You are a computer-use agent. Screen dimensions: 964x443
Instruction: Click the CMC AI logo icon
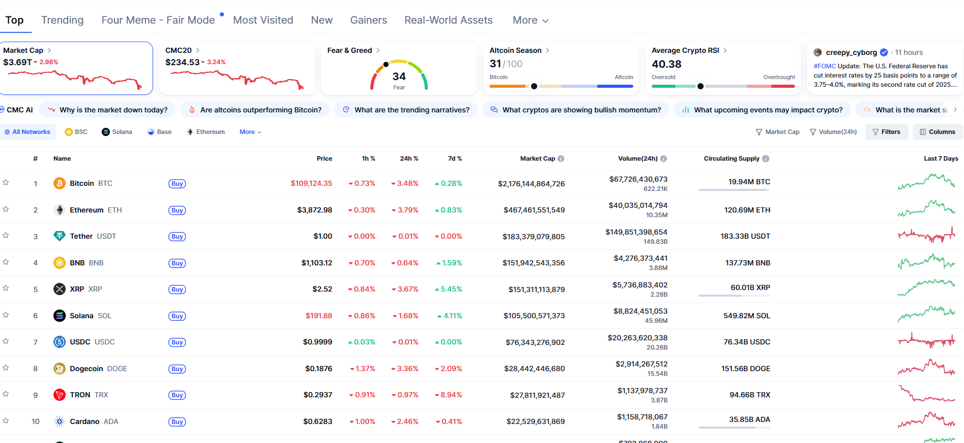2,110
